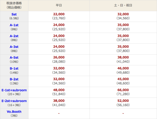Open the Sst studio link
The image size is (157, 119).
[x=14, y=14]
